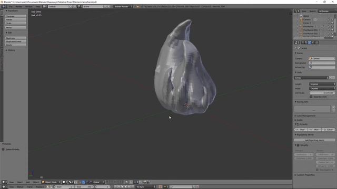Open the Render menu in top header

[x=19, y=6]
